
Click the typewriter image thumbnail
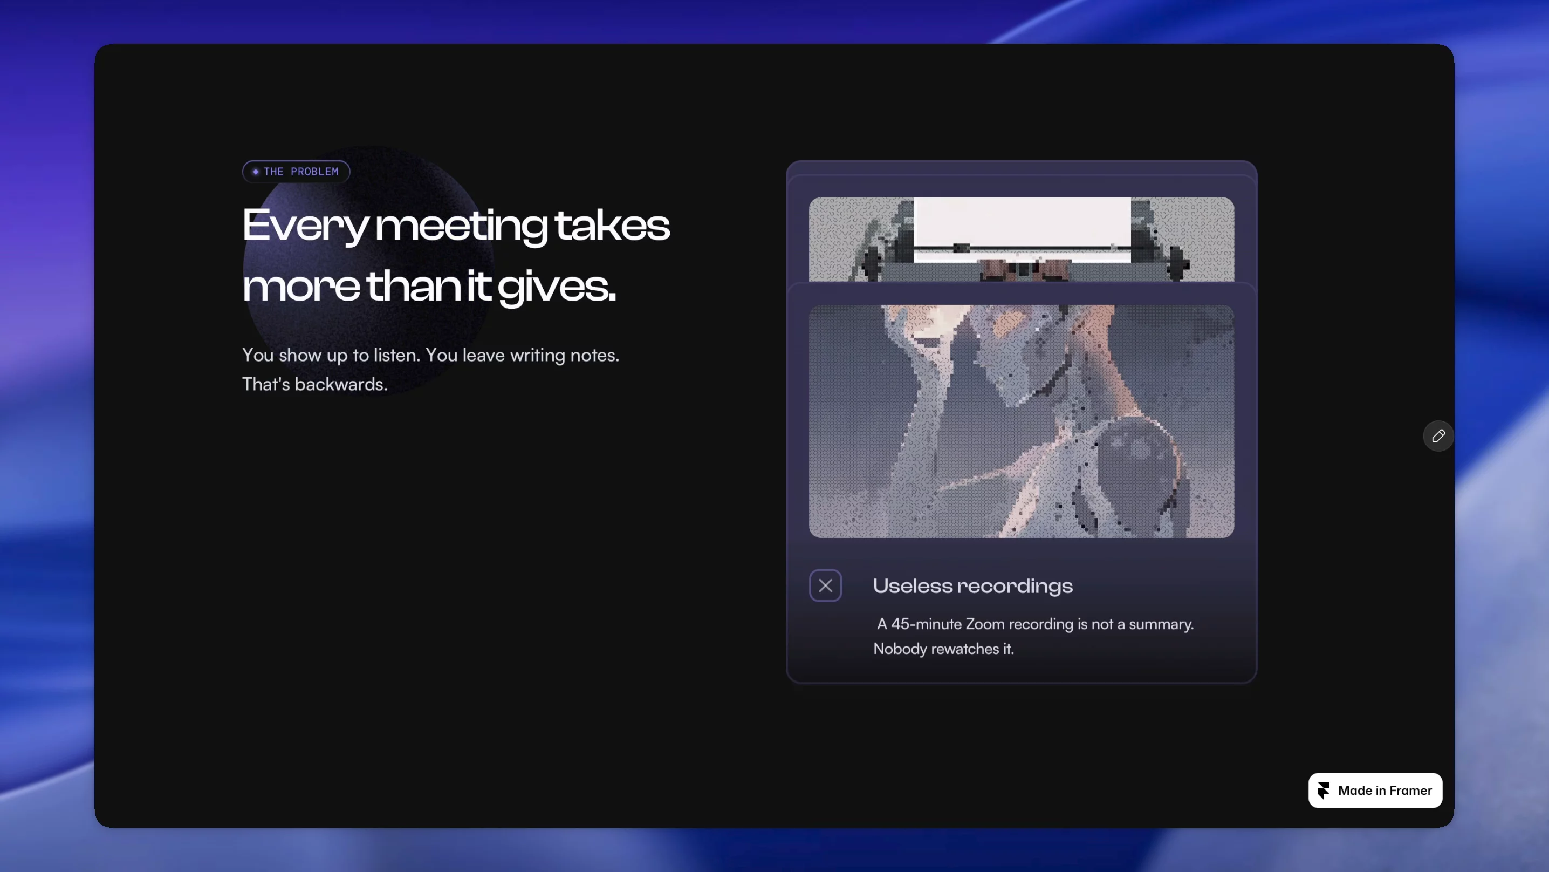[1021, 239]
